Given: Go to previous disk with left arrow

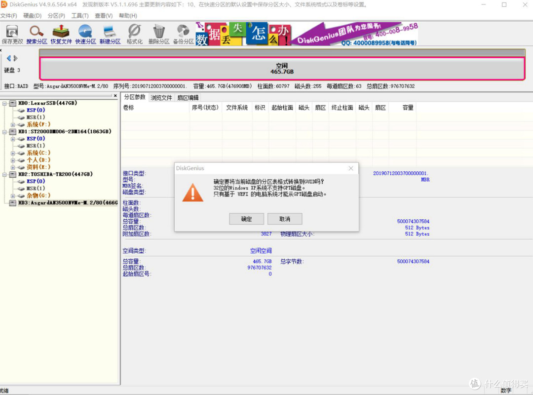Looking at the screenshot, I should pyautogui.click(x=9, y=58).
